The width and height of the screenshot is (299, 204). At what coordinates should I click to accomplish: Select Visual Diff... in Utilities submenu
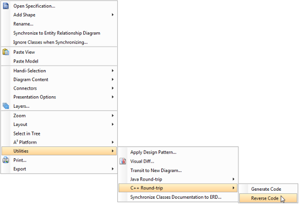coord(178,161)
